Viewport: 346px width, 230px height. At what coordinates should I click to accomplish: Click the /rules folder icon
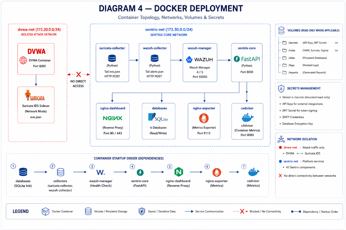[285, 51]
